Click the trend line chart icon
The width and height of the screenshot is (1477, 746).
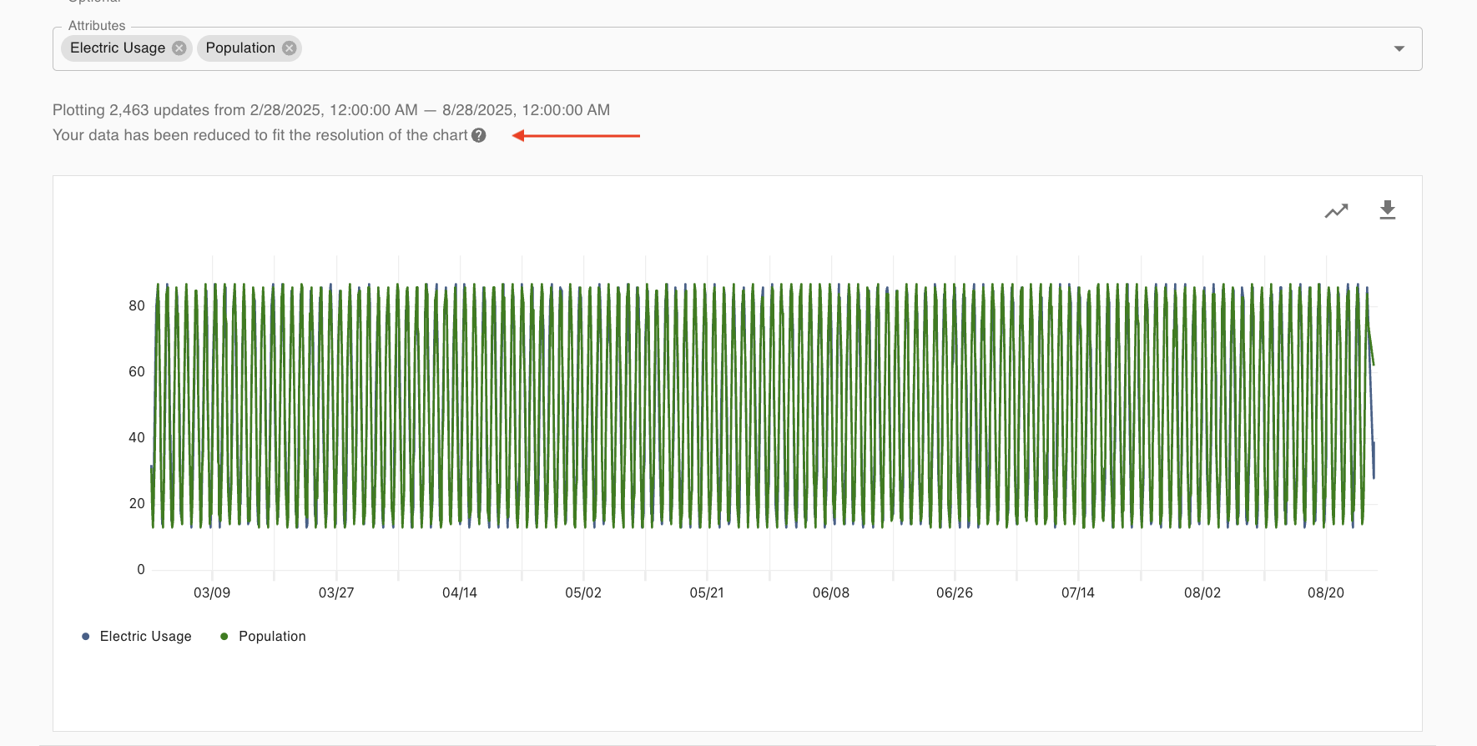tap(1336, 211)
